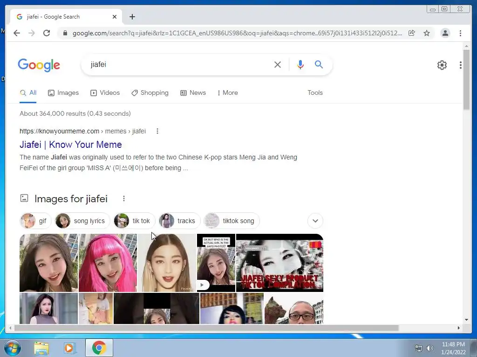Start voice search with the microphone icon
This screenshot has width=477, height=357.
click(x=300, y=65)
